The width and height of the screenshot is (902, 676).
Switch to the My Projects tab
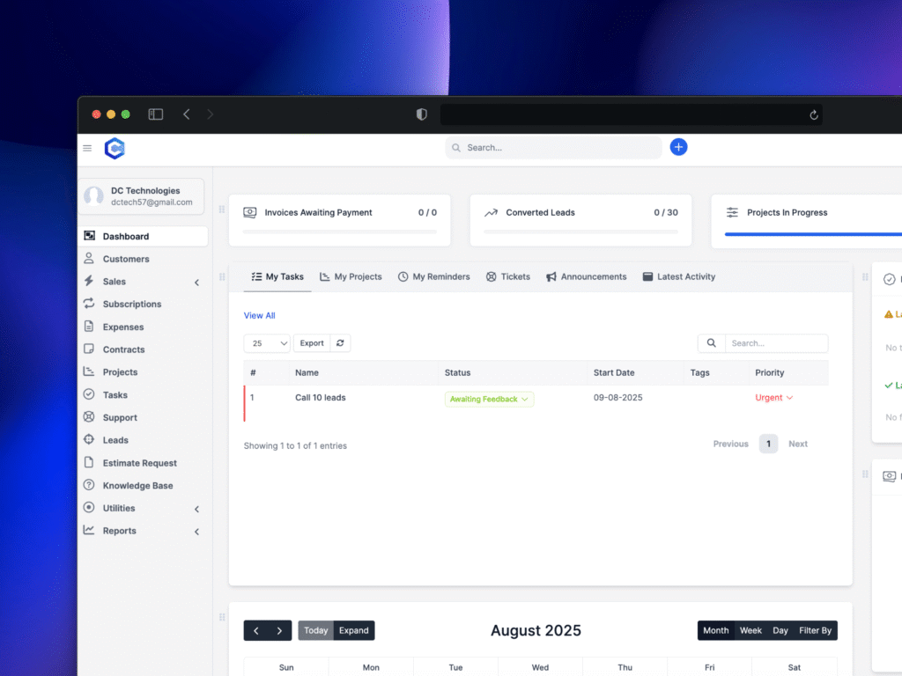[x=351, y=276]
